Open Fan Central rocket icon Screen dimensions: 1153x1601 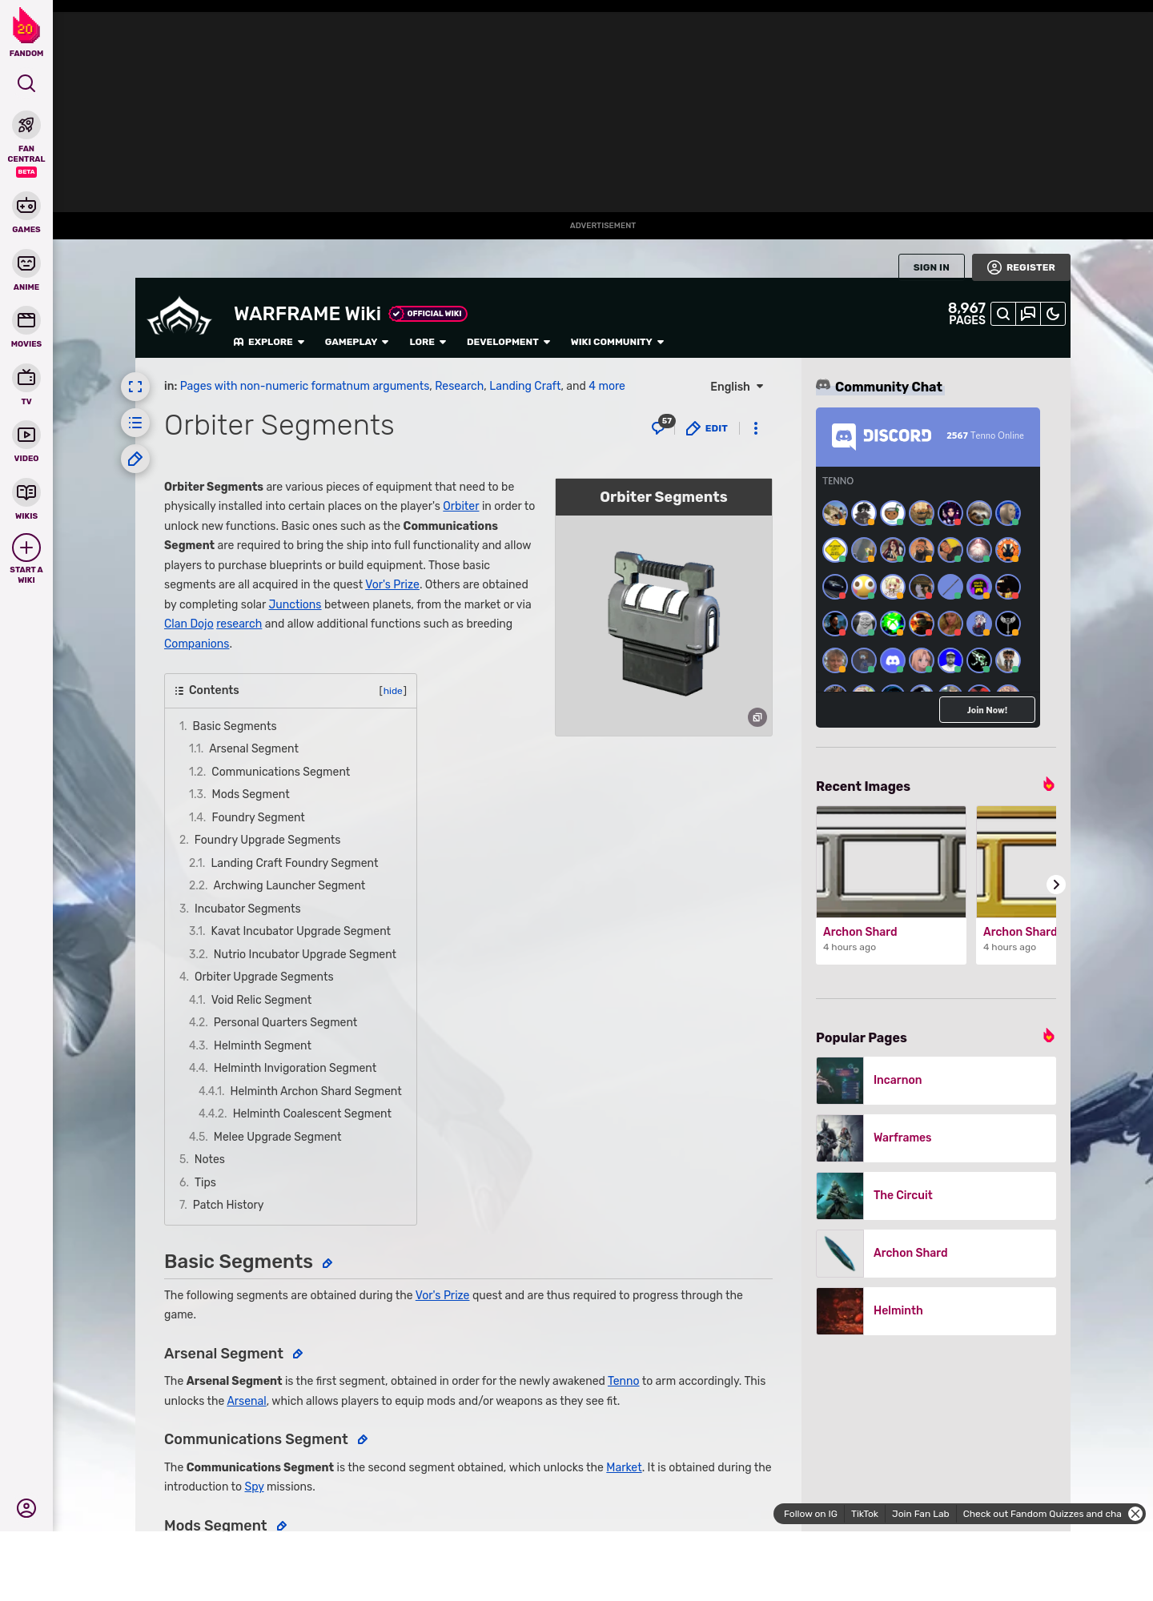pyautogui.click(x=26, y=126)
